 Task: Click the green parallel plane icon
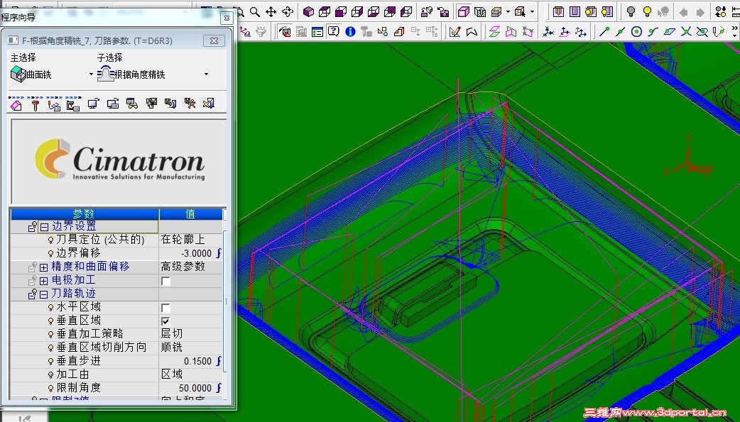(494, 32)
